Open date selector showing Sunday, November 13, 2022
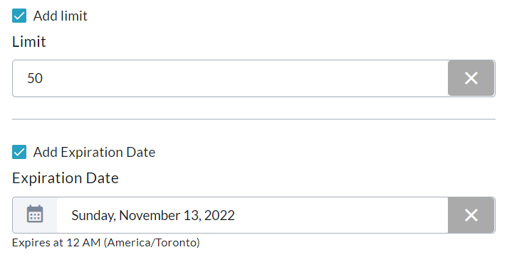The image size is (507, 257). (x=252, y=215)
